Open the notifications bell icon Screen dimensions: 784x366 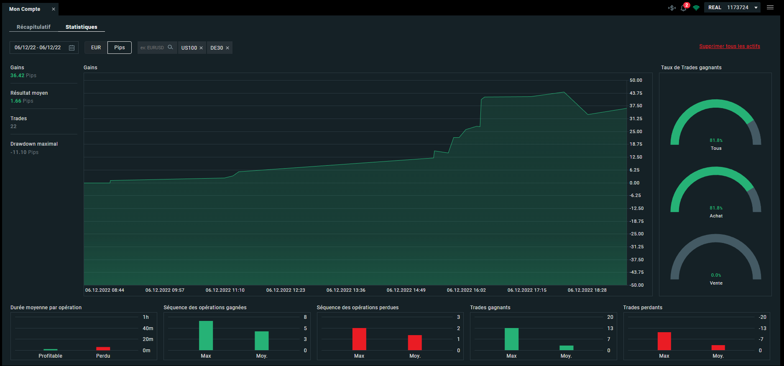coord(684,8)
